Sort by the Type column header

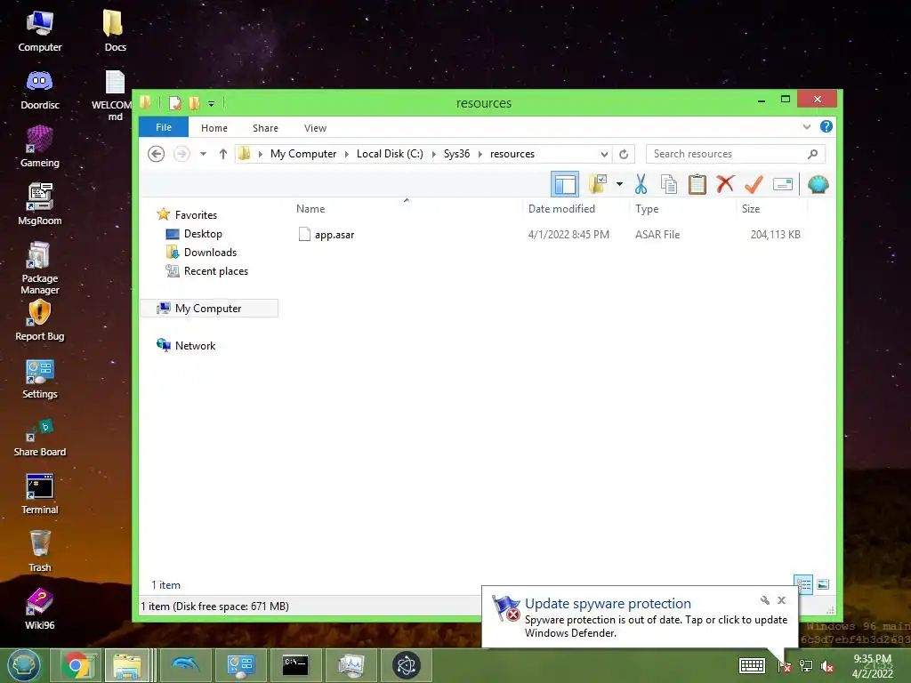pos(647,208)
